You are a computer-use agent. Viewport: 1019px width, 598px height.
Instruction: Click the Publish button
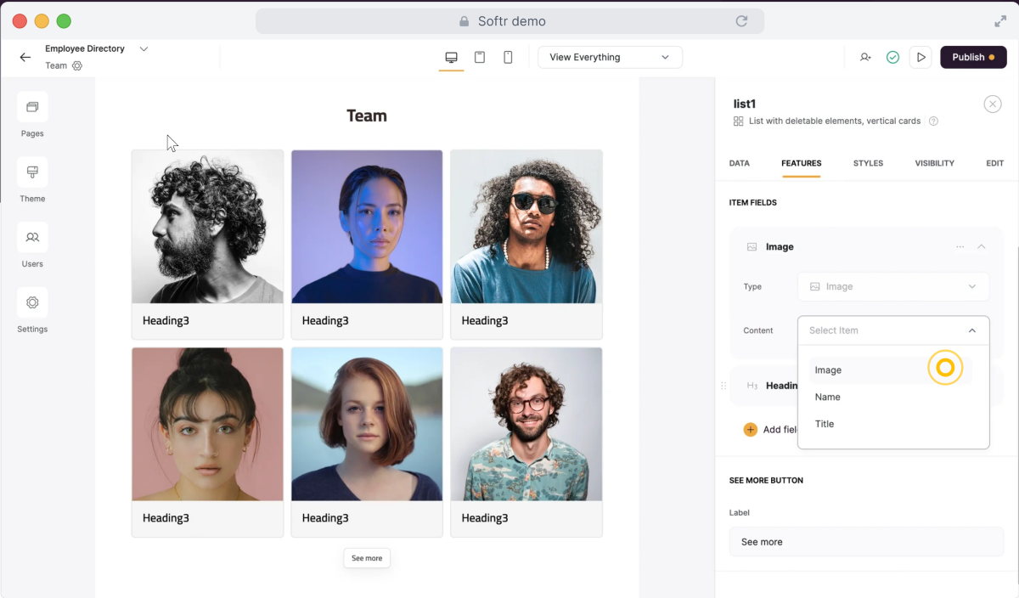[973, 57]
